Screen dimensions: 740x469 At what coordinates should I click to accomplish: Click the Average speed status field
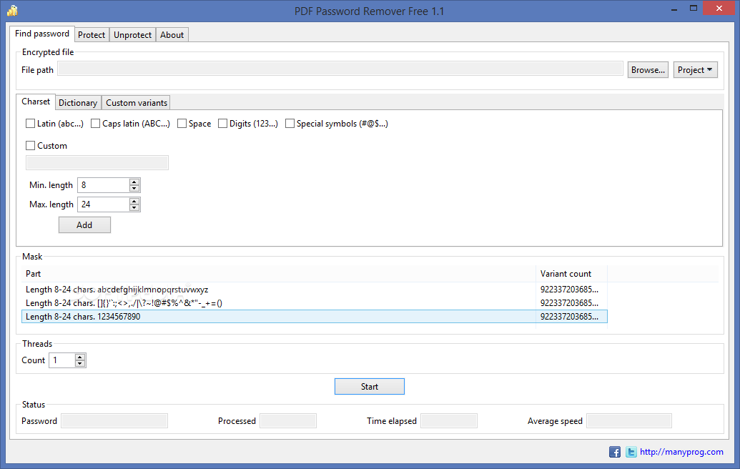coord(628,421)
